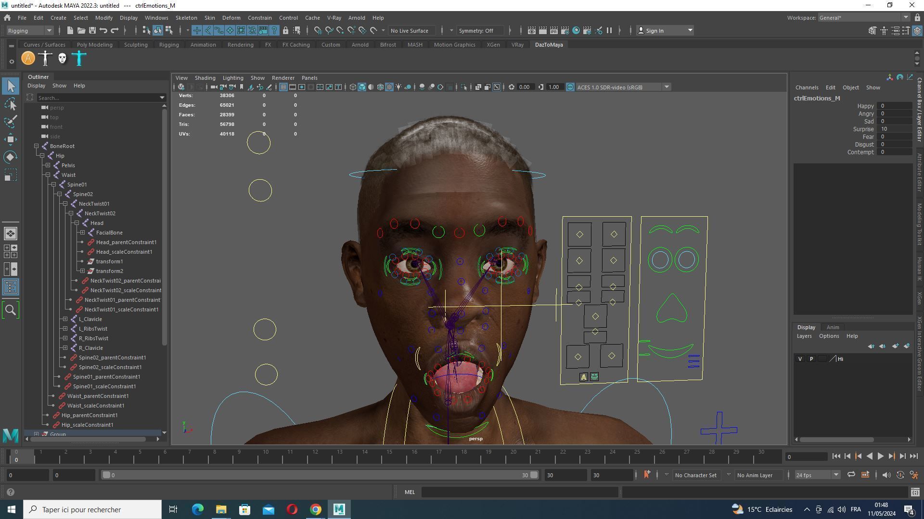
Task: Click the white skeleton figure shelf icon
Action: (45, 59)
